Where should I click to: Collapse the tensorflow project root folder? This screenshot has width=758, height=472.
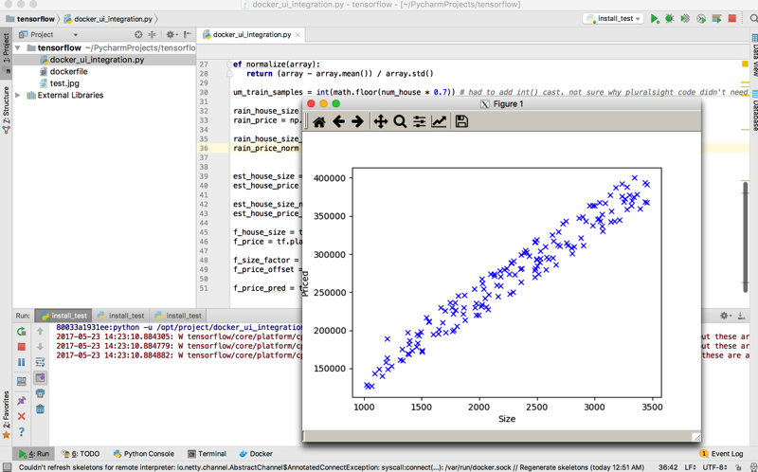(x=18, y=48)
